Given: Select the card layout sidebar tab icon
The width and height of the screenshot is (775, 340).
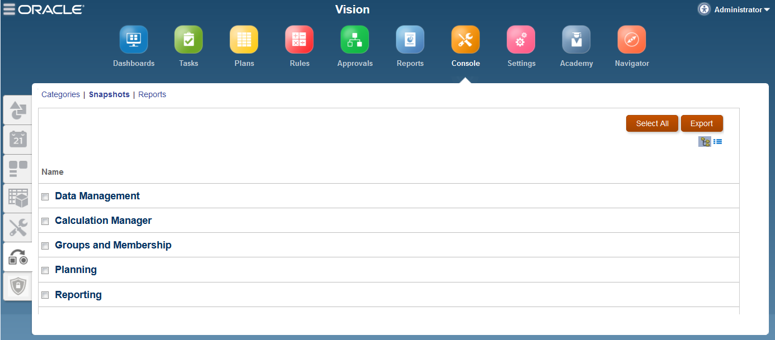Looking at the screenshot, I should pos(18,169).
